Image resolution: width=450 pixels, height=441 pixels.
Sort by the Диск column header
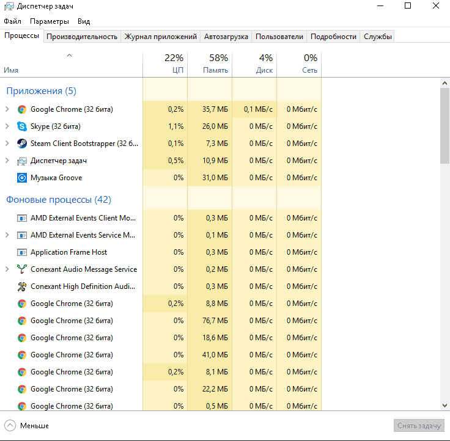click(x=254, y=64)
